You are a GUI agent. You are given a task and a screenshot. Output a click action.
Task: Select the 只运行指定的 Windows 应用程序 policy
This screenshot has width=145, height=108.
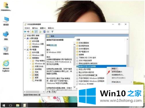click(x=90, y=81)
